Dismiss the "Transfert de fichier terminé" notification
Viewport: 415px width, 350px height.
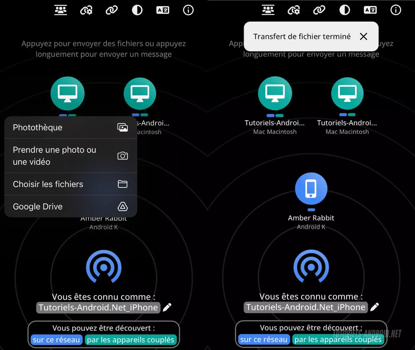click(363, 36)
